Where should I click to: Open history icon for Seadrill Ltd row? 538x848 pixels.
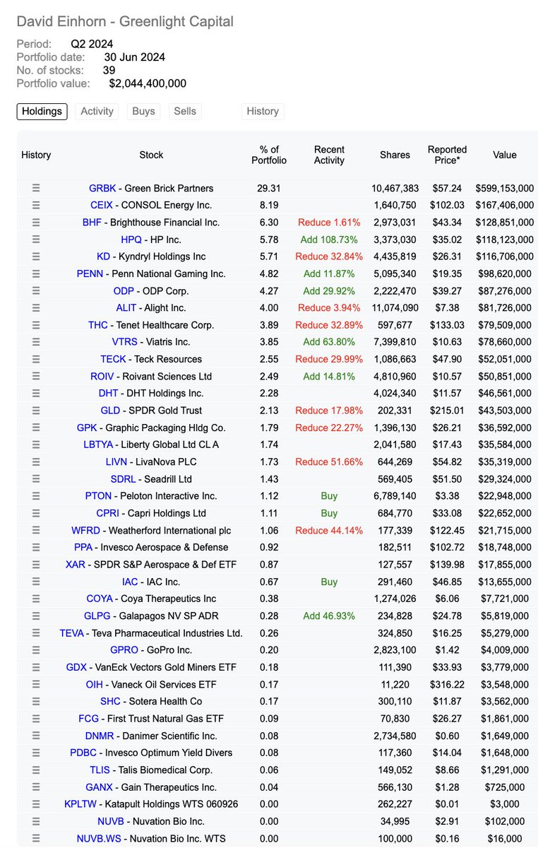[36, 479]
